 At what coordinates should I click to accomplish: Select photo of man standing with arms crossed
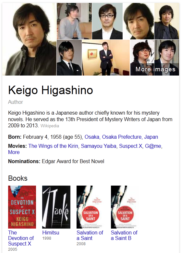point(106,58)
